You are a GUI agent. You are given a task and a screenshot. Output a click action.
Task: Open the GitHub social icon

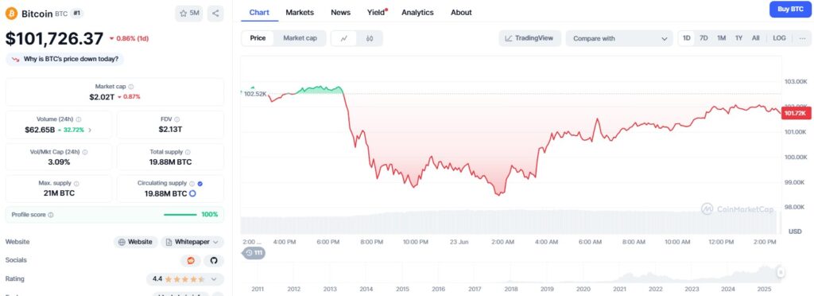tap(213, 260)
